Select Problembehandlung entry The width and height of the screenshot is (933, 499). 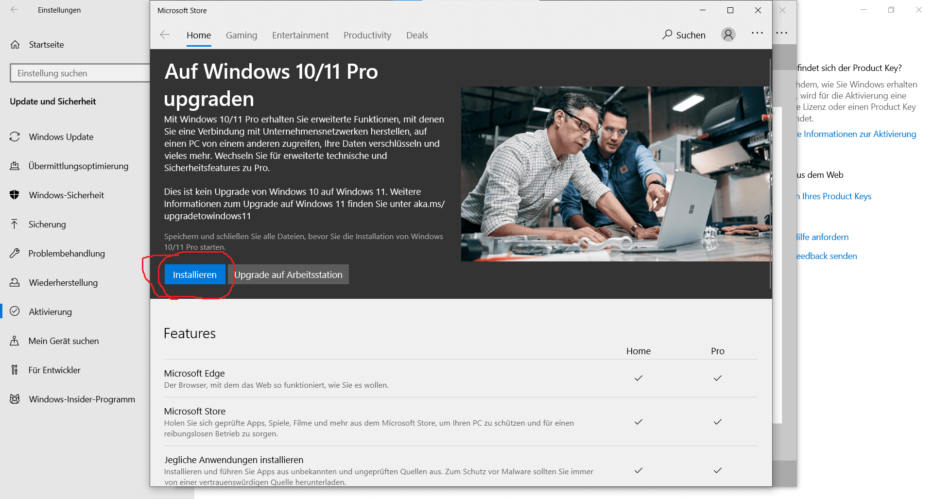67,254
